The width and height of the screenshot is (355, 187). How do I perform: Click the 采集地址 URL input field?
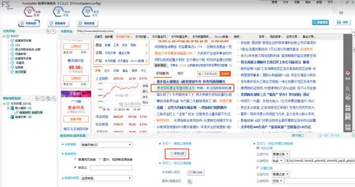point(214,31)
